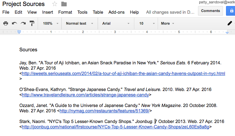Image resolution: width=235 pixels, height=136 pixels.
Task: Click the redo arrow icon
Action: [x=23, y=24]
